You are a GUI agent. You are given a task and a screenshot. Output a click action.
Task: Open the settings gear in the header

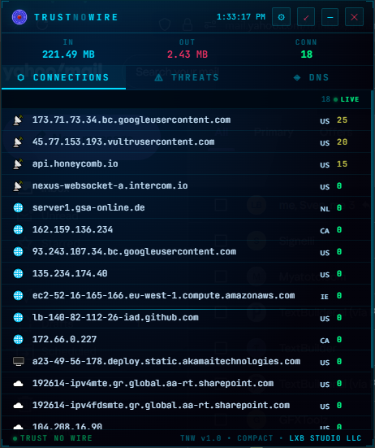[x=281, y=17]
